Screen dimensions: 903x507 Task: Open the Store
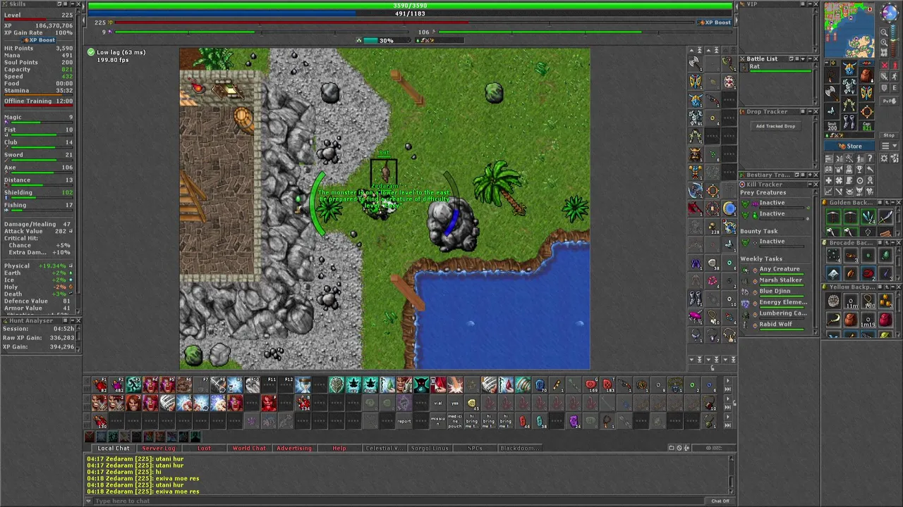(x=849, y=146)
